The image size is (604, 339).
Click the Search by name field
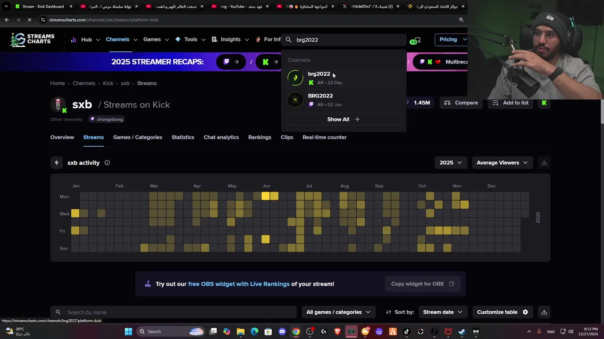(x=174, y=312)
